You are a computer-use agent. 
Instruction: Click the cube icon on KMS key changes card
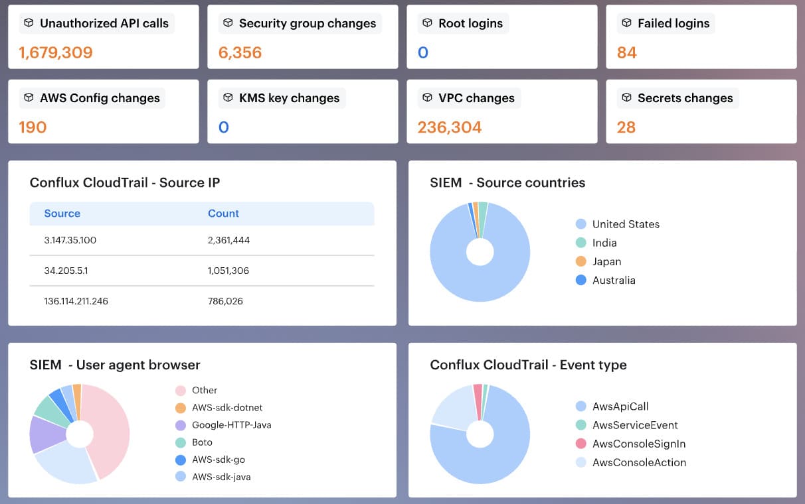[228, 97]
